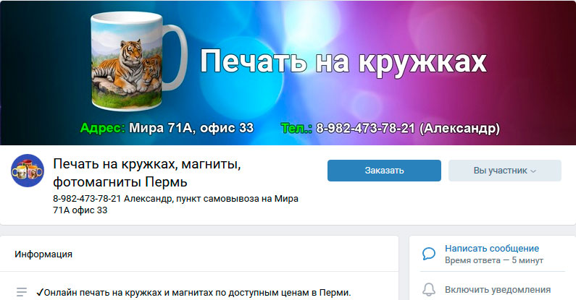Click the lines icon beside group description
Screen dimensions: 576x300
point(22,292)
